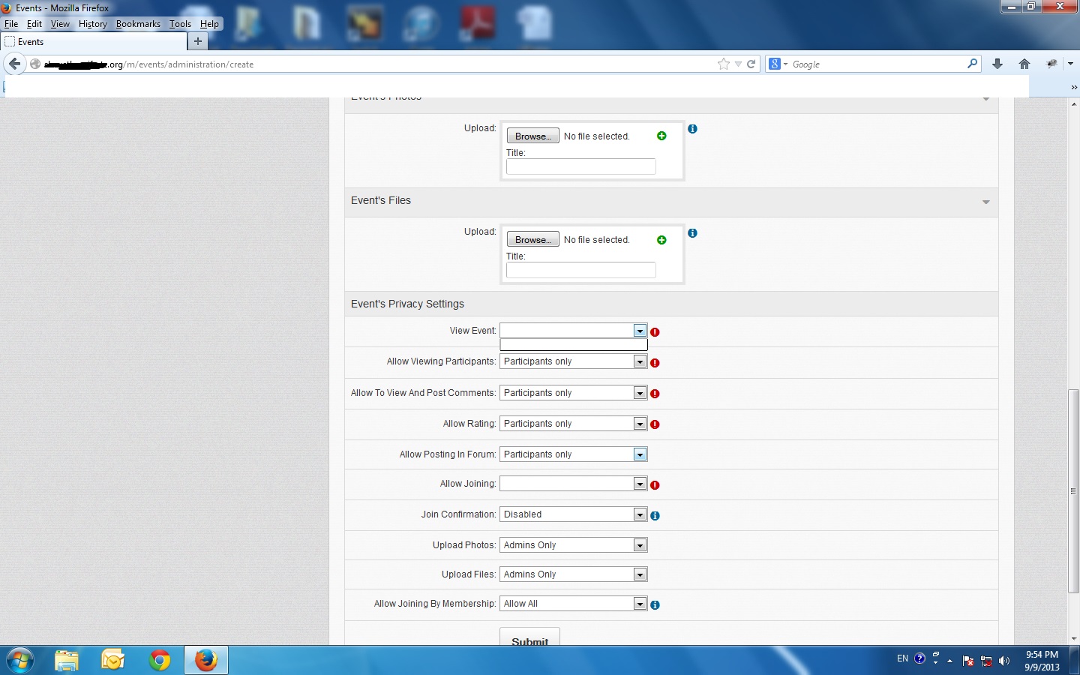Image resolution: width=1080 pixels, height=675 pixels.
Task: Click blue info icon beside Join Confirmation
Action: pyautogui.click(x=655, y=516)
